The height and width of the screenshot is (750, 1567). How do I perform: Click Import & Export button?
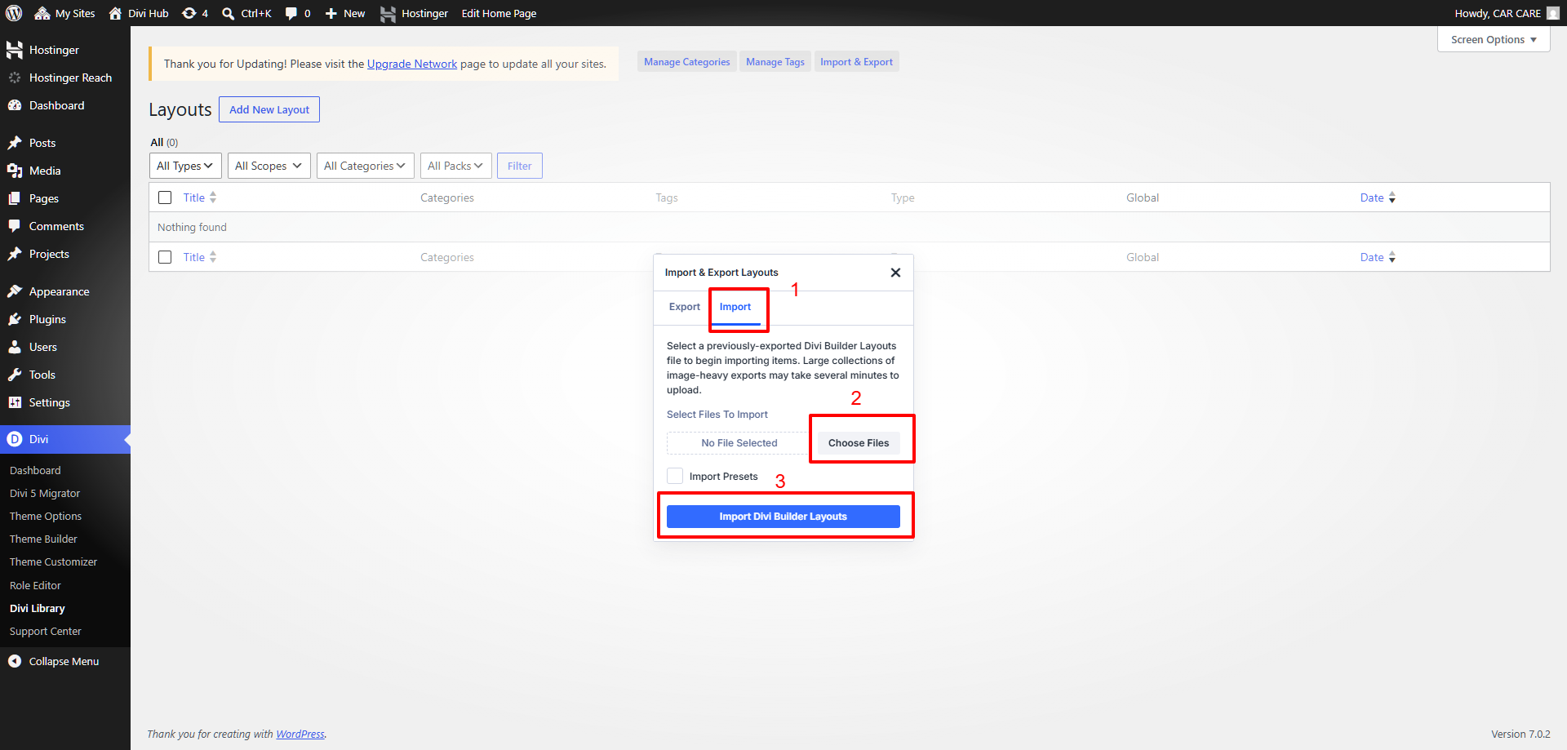857,62
